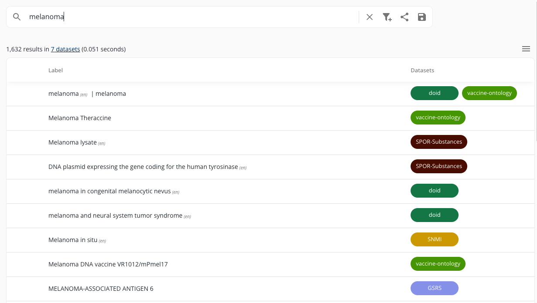Select doid tag on melanoma row
The image size is (537, 303).
pyautogui.click(x=434, y=93)
